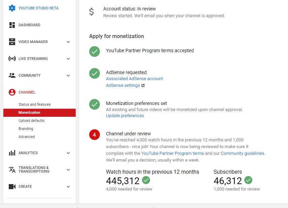
Task: Open YouTube Partner Program terms link
Action: (173, 153)
